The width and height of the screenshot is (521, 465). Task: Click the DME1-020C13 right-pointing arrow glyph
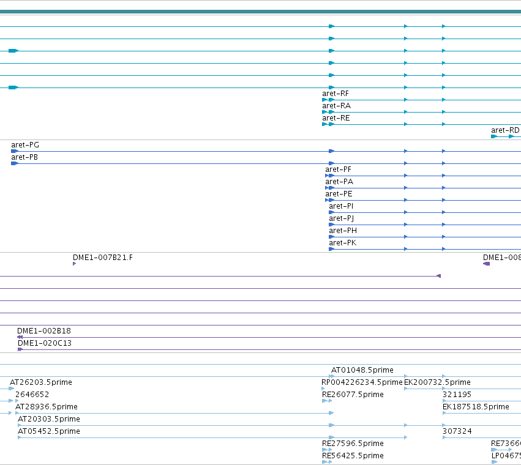[x=20, y=349]
